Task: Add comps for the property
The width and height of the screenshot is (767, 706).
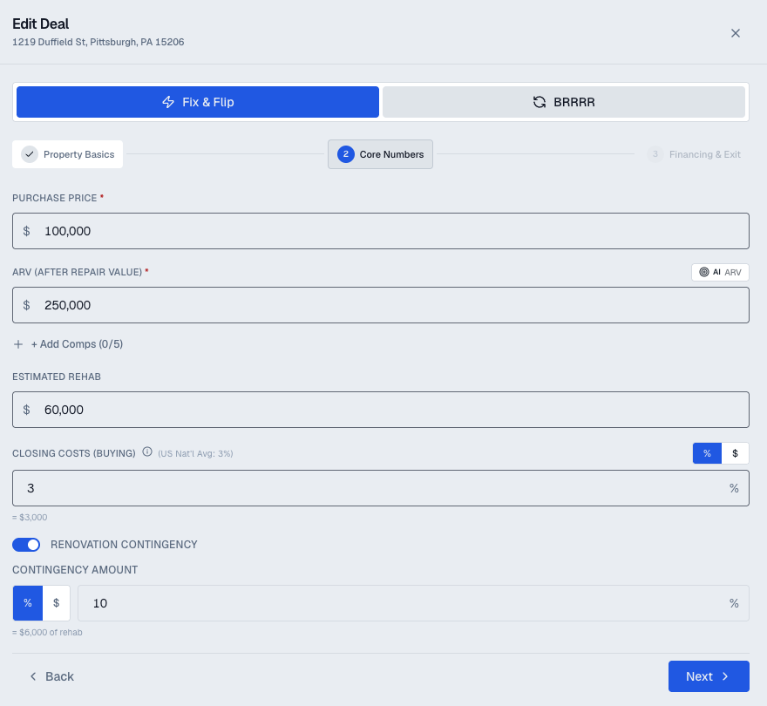Action: [x=68, y=344]
